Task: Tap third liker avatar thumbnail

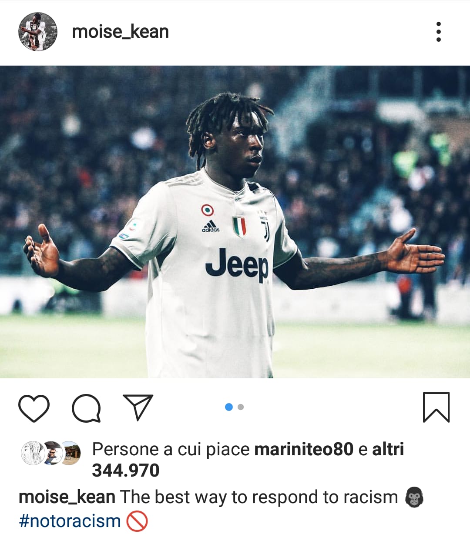Action: click(x=70, y=453)
